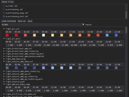Click the file list scrollbar thumb
This screenshot has height=97, width=129.
126,15
